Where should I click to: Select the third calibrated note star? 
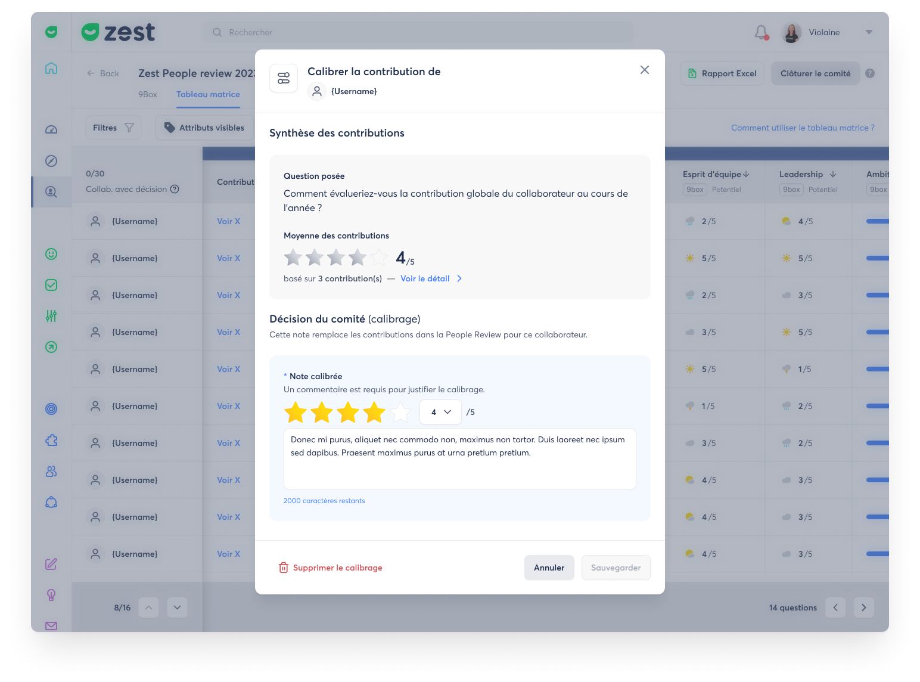click(348, 413)
